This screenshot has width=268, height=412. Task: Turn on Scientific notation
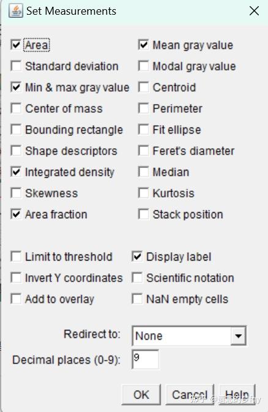(137, 278)
